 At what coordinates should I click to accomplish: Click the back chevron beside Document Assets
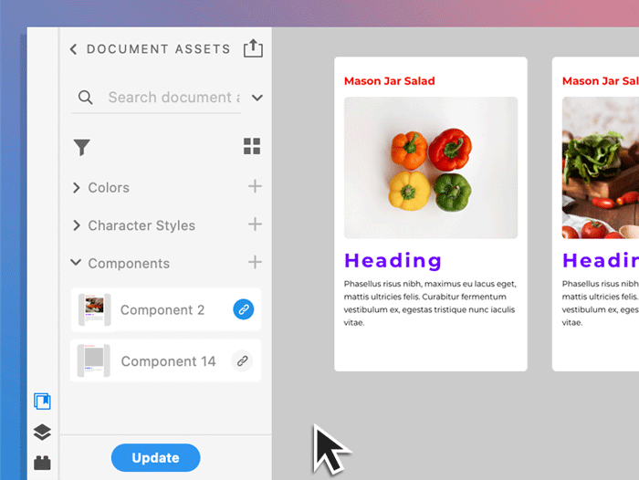point(73,49)
